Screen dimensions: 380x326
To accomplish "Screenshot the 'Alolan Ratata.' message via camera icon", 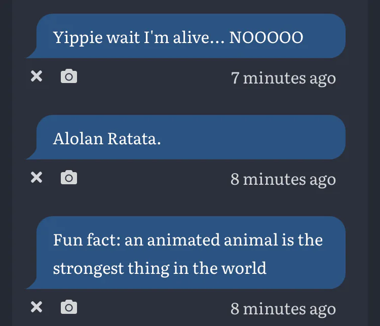I will pos(69,178).
